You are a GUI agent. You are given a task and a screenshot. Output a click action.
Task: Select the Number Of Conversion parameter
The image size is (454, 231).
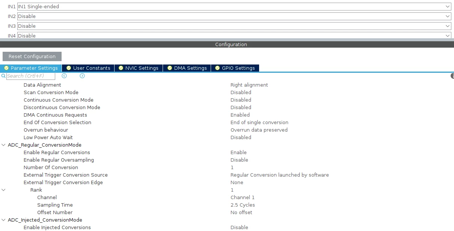[x=51, y=167]
